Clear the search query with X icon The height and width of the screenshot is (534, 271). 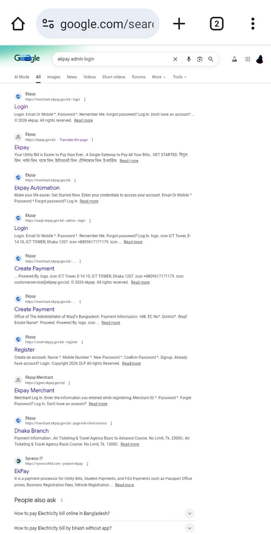pyautogui.click(x=175, y=59)
